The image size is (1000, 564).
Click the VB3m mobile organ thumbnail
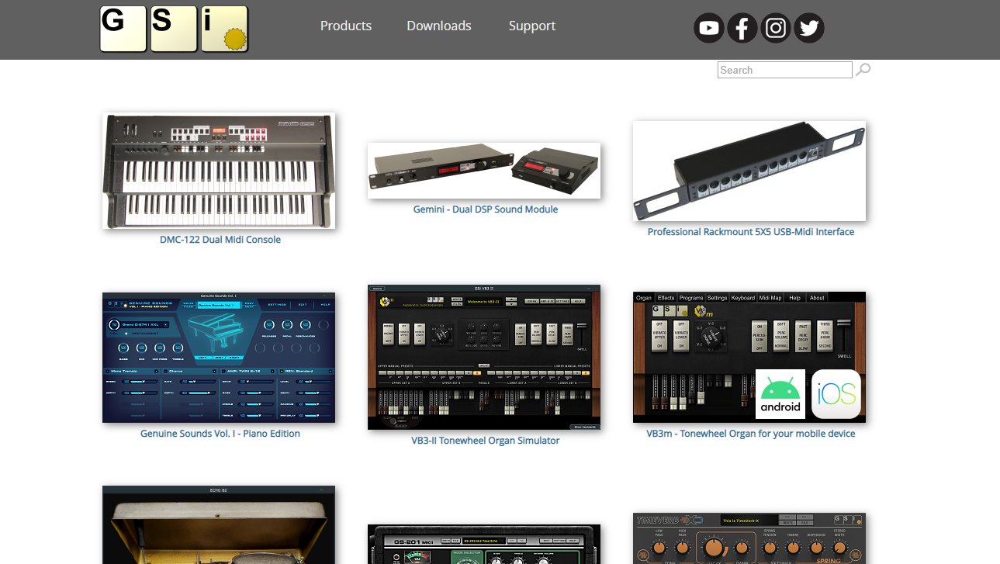click(749, 358)
